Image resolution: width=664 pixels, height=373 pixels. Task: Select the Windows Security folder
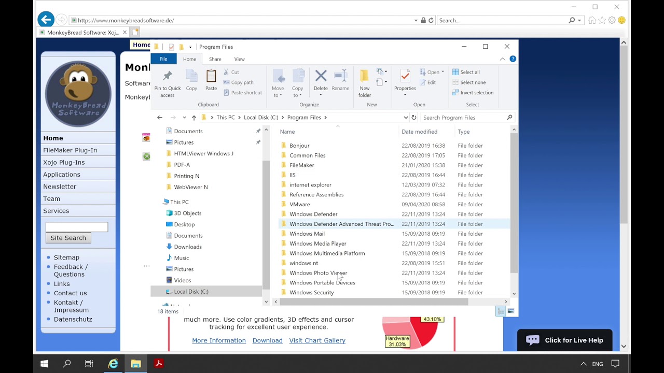point(311,293)
